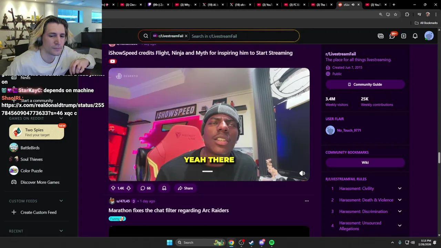Open the iShowSpeed video thumbnail
The width and height of the screenshot is (441, 248).
click(x=209, y=124)
